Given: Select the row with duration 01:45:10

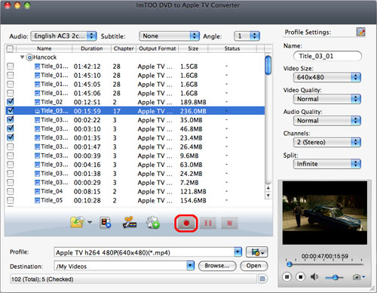Looking at the screenshot, I should pyautogui.click(x=135, y=76).
